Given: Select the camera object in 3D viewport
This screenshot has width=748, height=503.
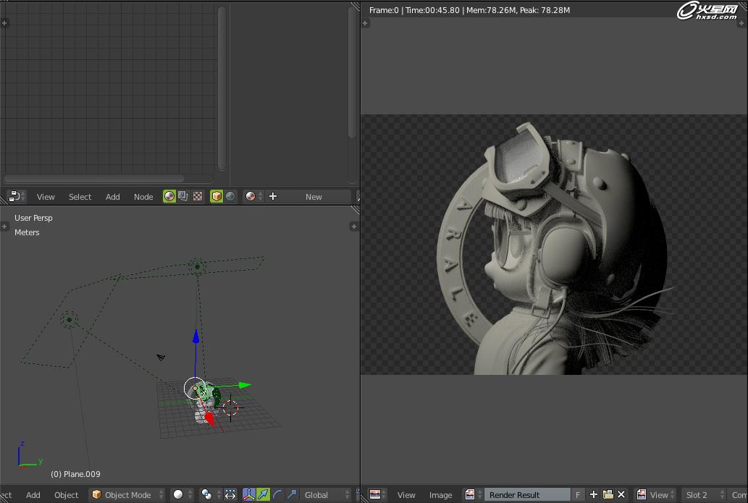Looking at the screenshot, I should click(x=161, y=357).
